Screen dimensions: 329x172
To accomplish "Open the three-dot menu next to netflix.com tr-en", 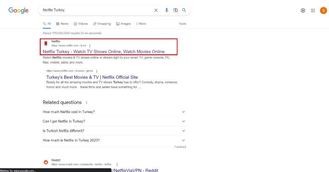I will [90, 46].
